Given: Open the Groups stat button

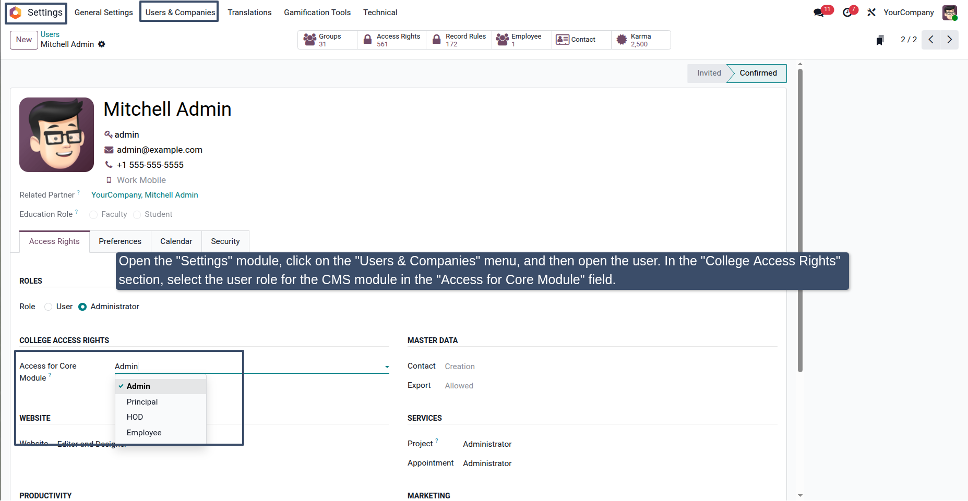Looking at the screenshot, I should pyautogui.click(x=327, y=40).
